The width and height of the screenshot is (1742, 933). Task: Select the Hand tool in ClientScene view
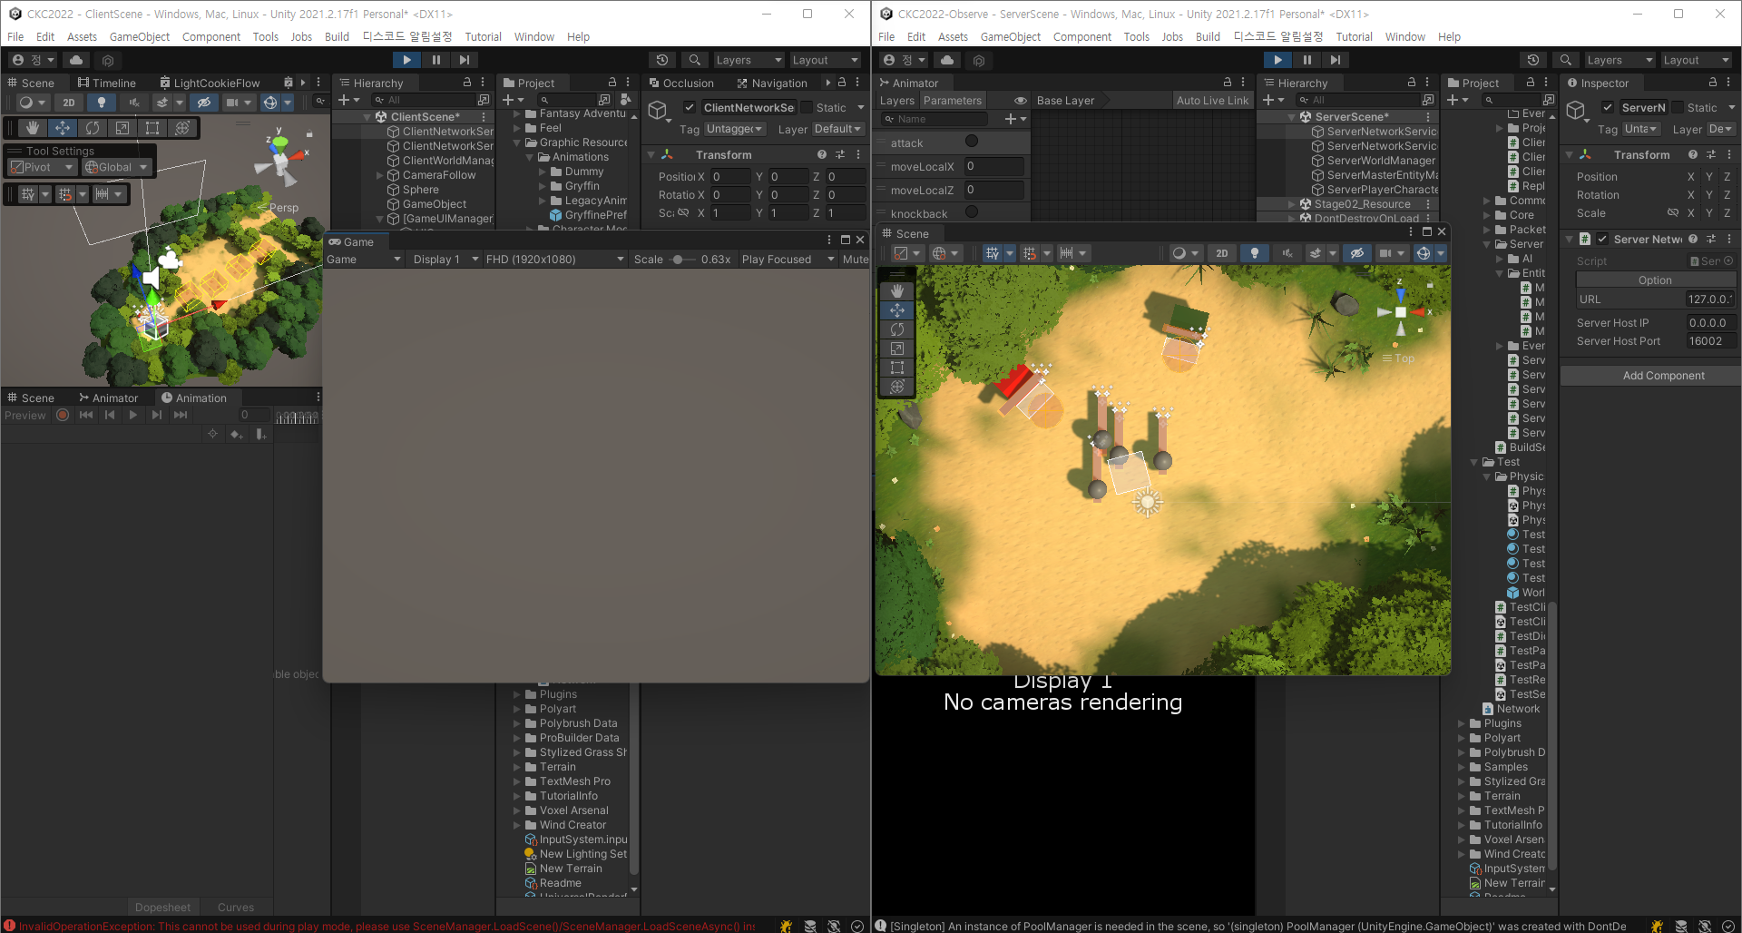[33, 128]
